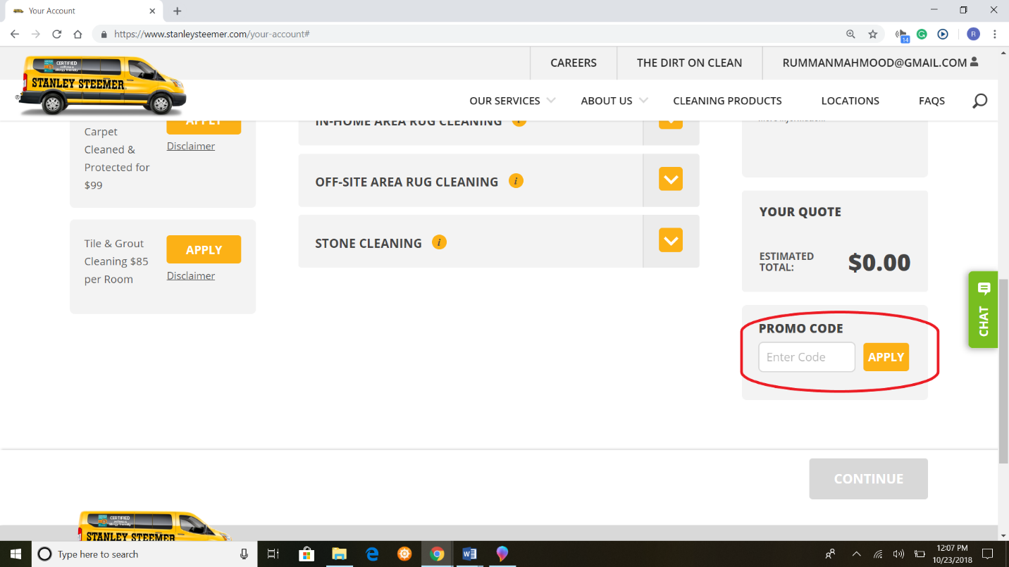Click the Chrome profile avatar icon
Image resolution: width=1009 pixels, height=567 pixels.
click(973, 34)
